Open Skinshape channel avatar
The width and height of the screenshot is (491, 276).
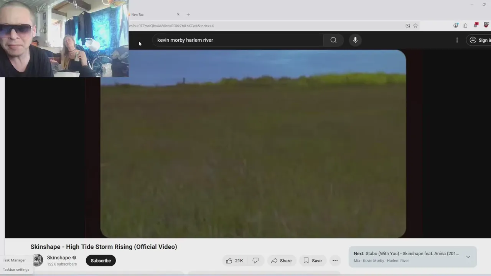coord(38,260)
